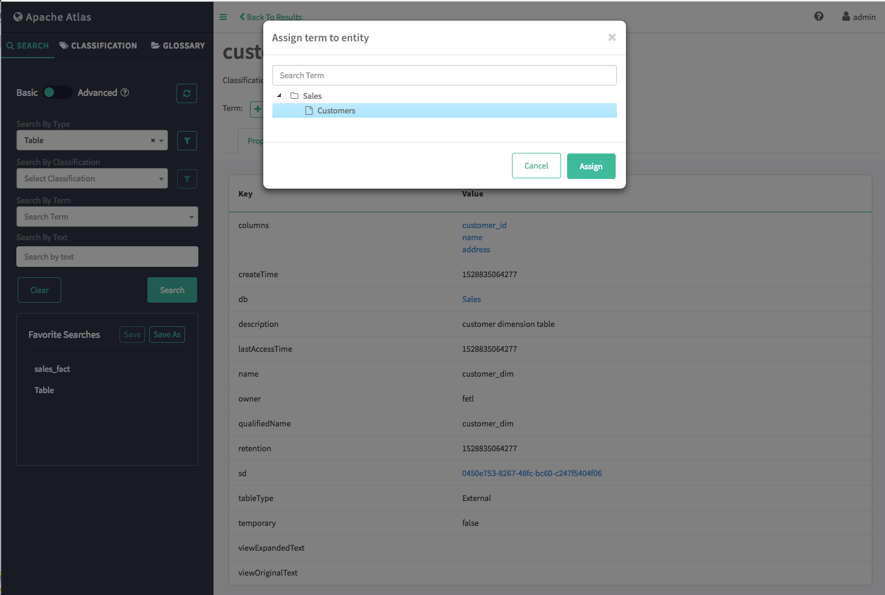Add term with plus button

tap(257, 109)
